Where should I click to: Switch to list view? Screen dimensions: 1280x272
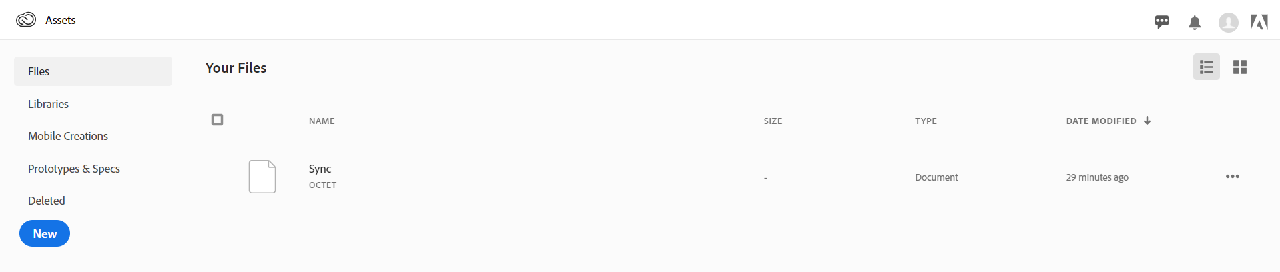pyautogui.click(x=1206, y=67)
